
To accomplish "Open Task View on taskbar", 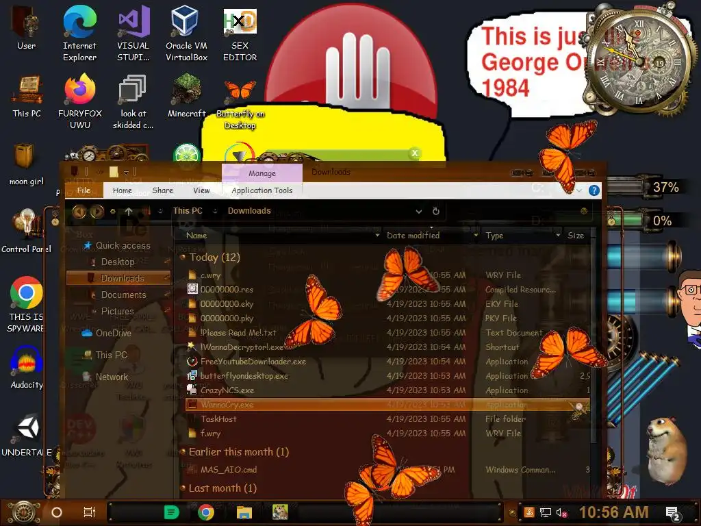I will click(90, 512).
